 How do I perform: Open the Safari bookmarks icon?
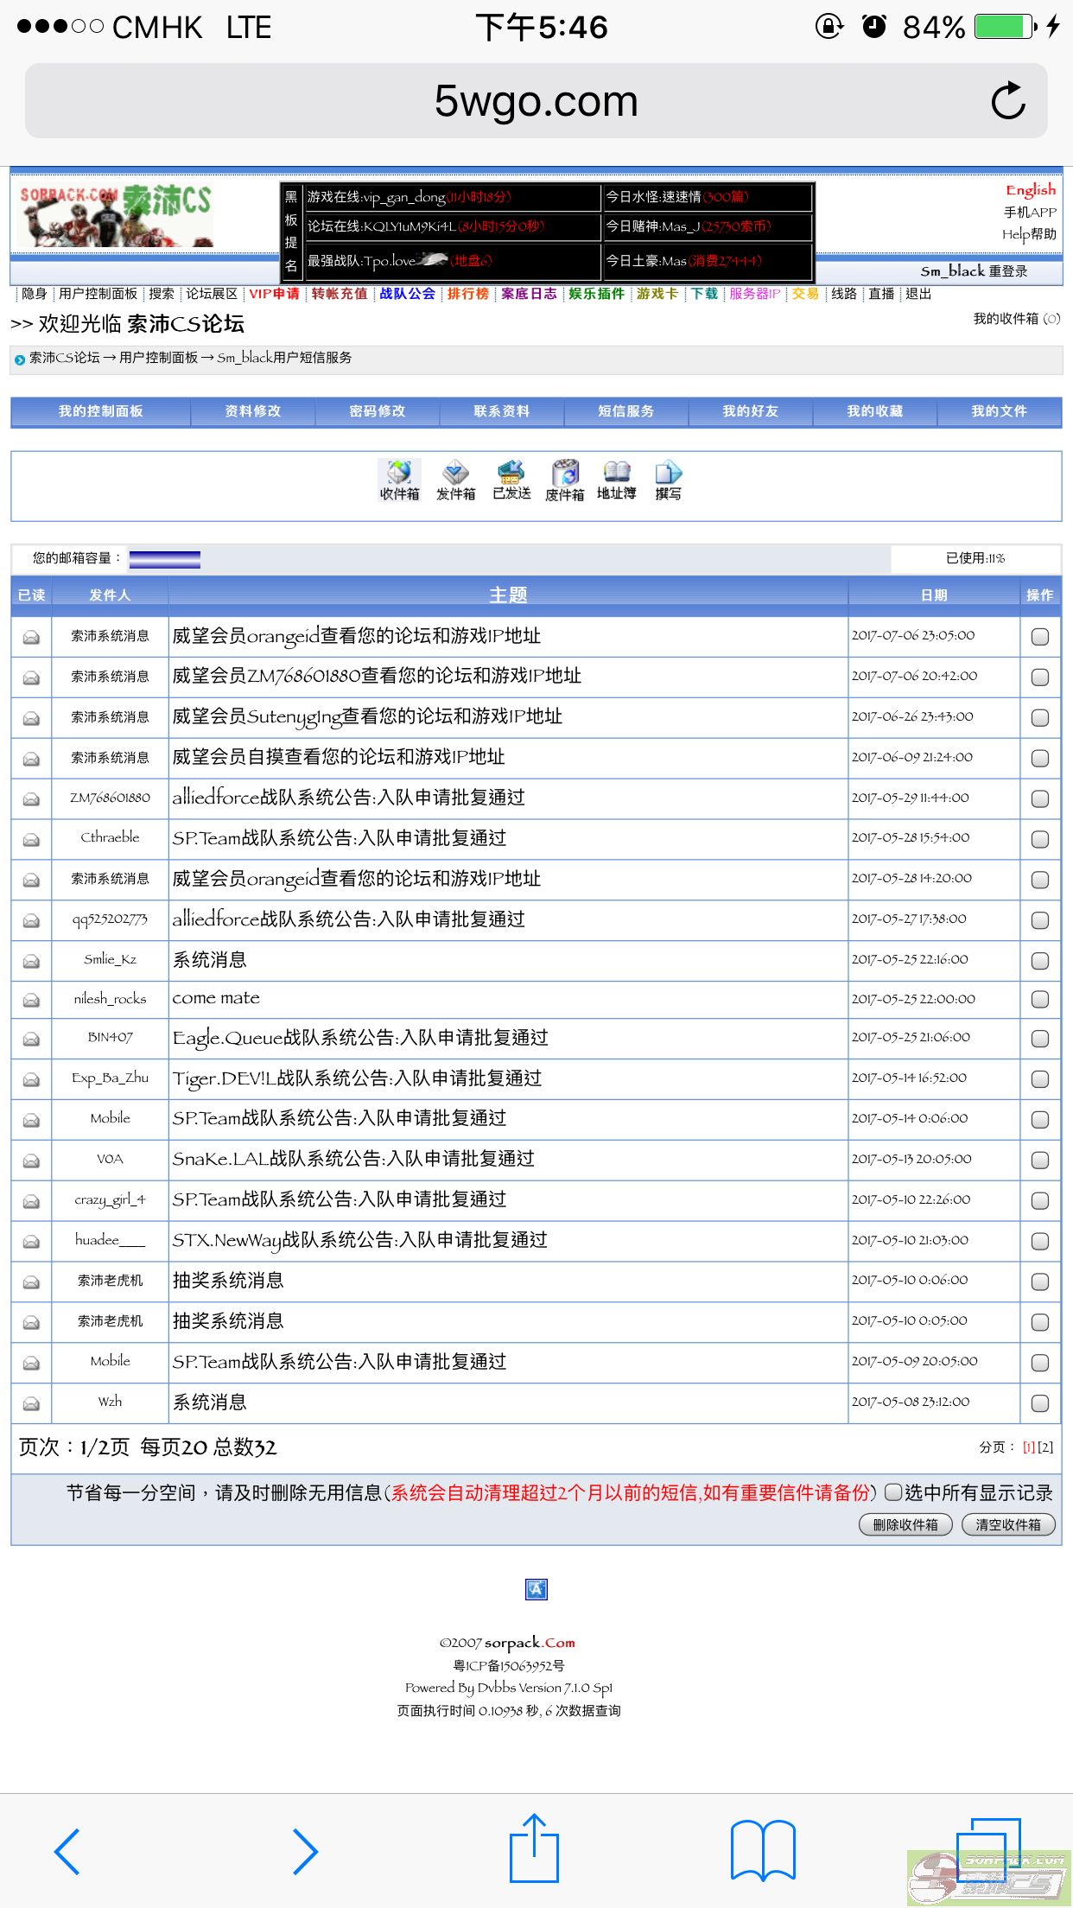click(x=762, y=1850)
